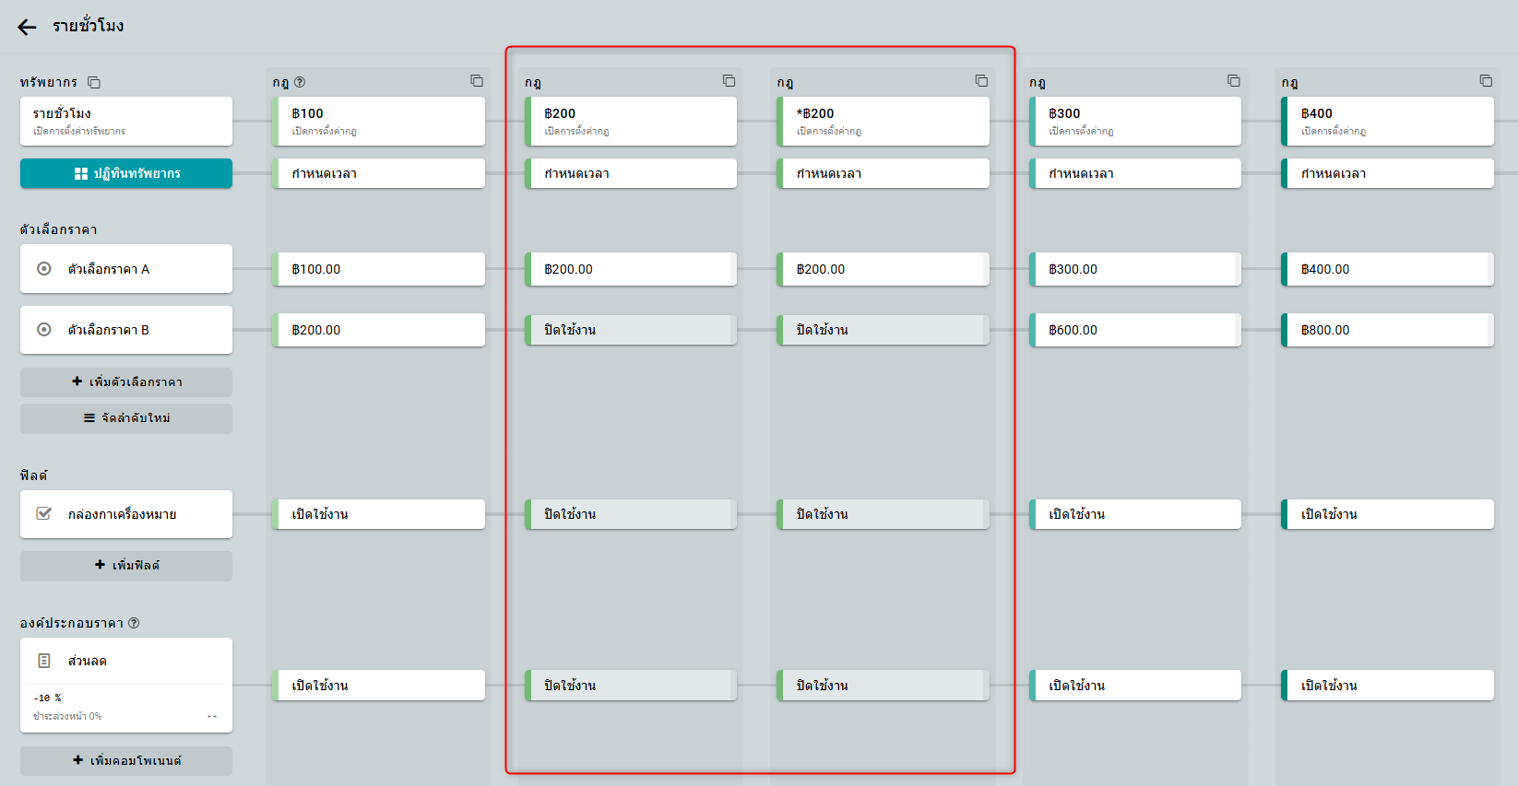Toggle ปิดใช้งาน for ตัวเลือกราคา B in ฿200 rule
Viewport: 1518px width, 786px height.
(x=631, y=330)
